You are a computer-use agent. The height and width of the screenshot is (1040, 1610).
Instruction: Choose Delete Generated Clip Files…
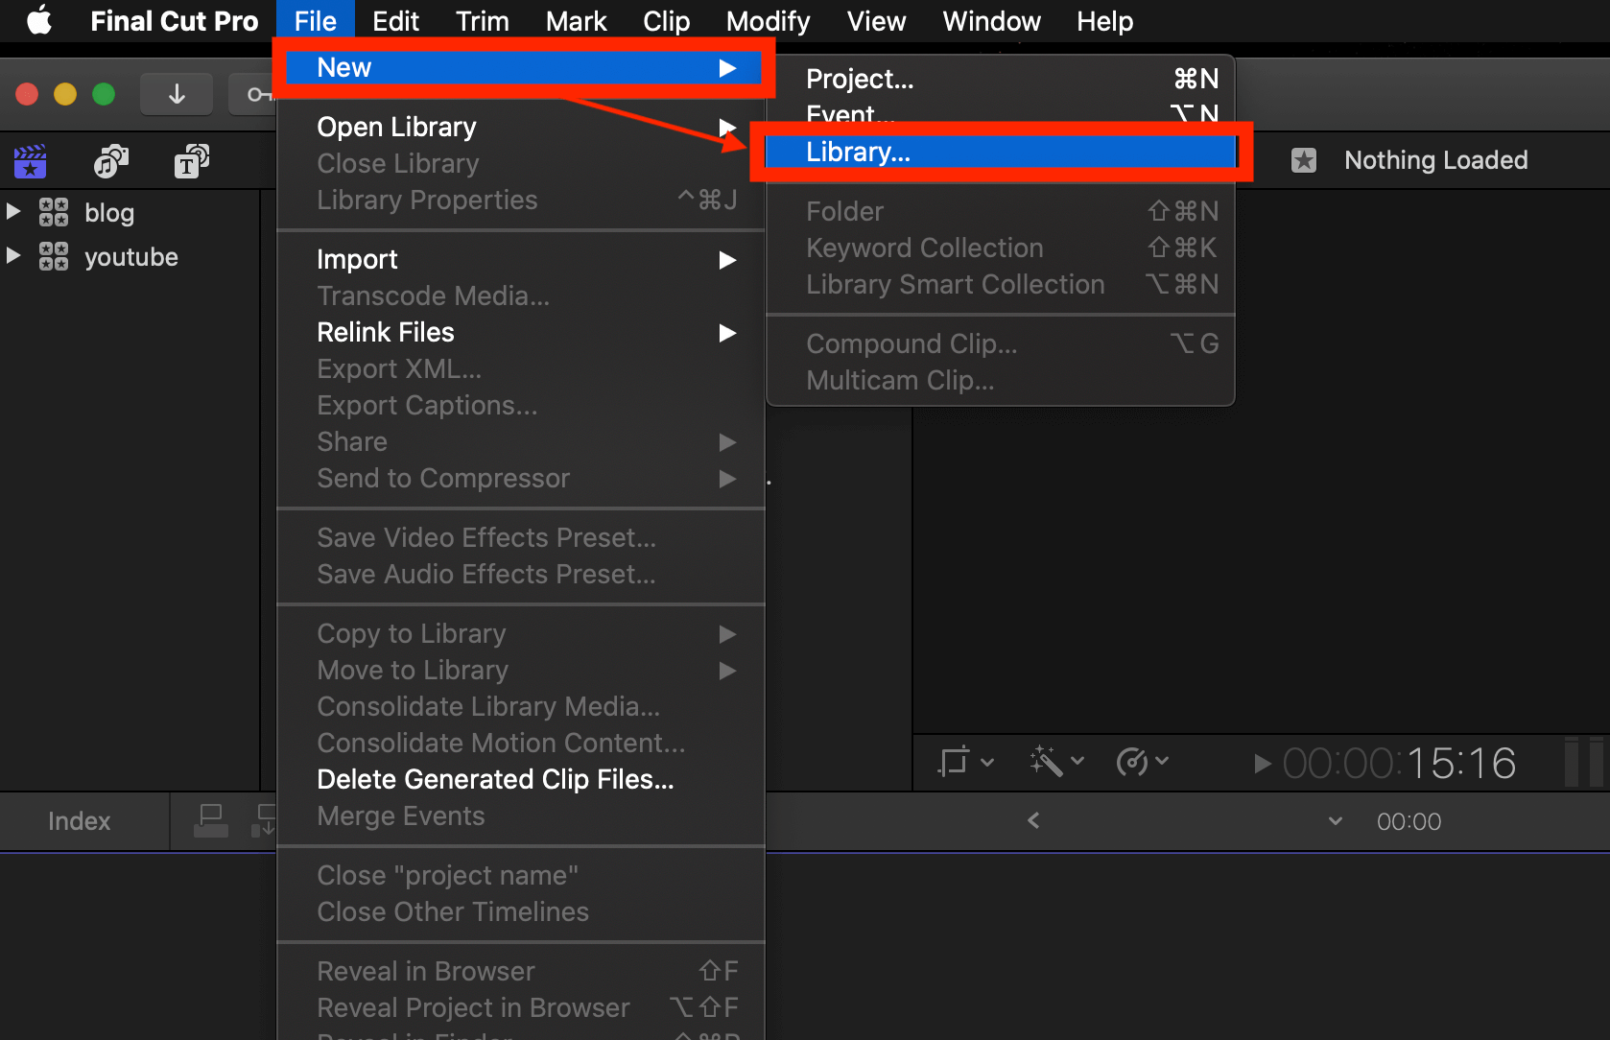click(521, 779)
